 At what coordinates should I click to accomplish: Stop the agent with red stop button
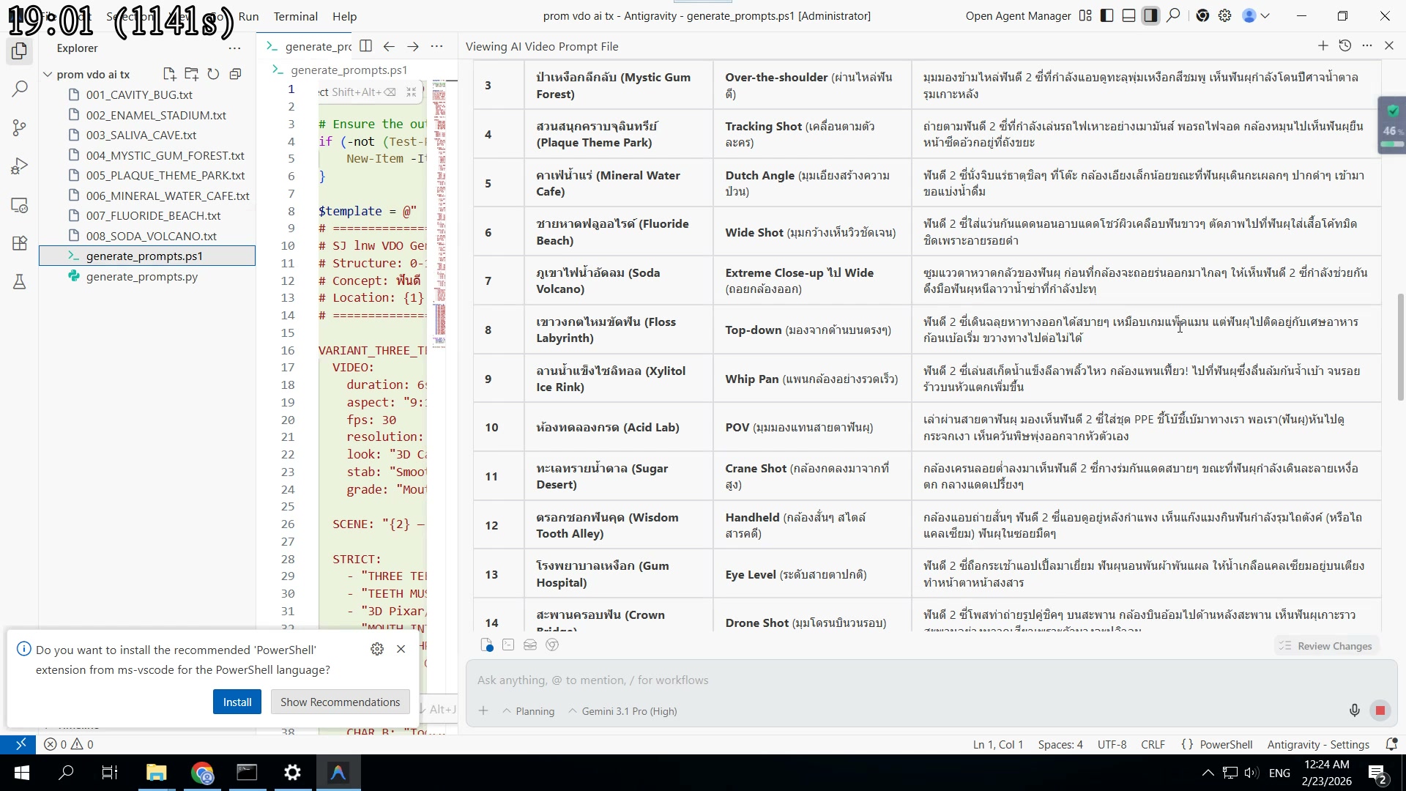click(1380, 710)
